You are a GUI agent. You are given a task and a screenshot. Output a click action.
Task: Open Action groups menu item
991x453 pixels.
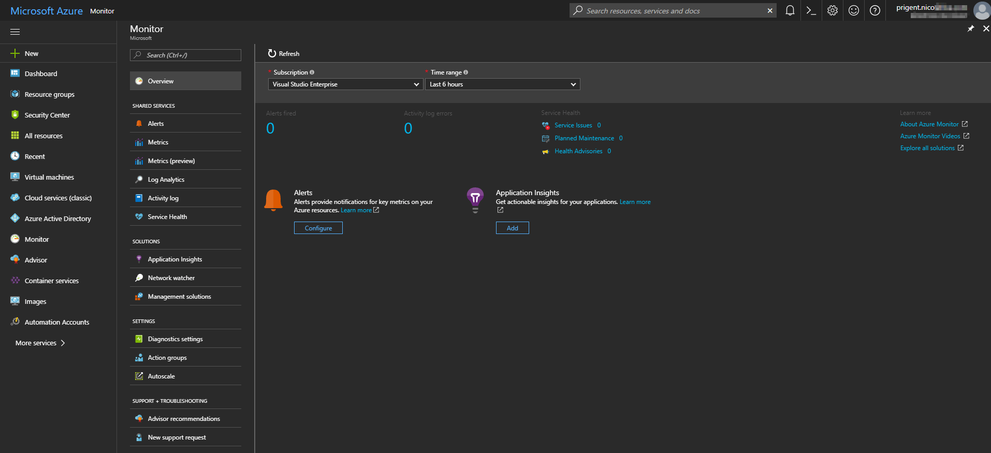185,357
